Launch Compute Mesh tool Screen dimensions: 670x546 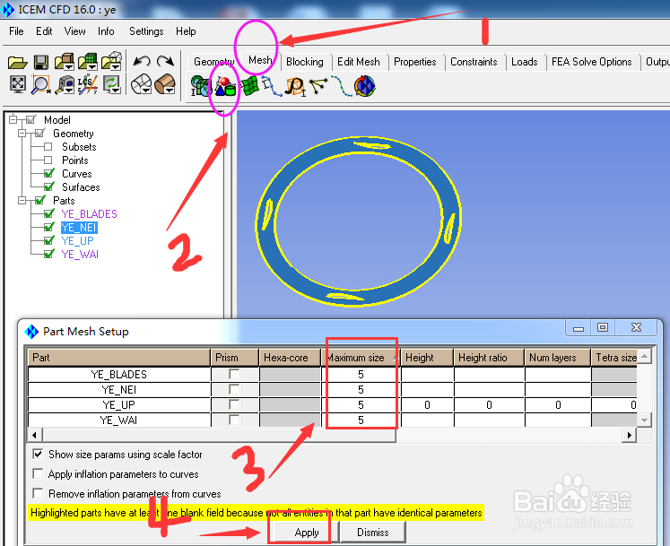[364, 86]
